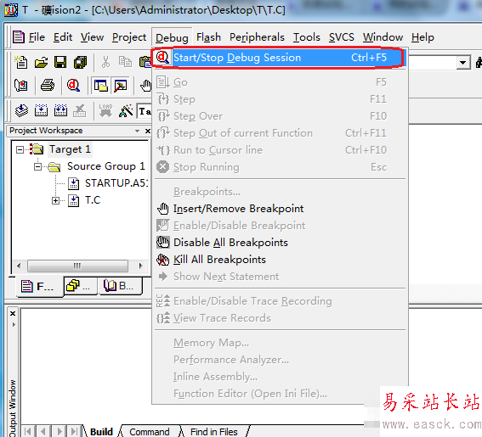The image size is (482, 437).
Task: Click the Print icon in toolbar
Action: (x=48, y=86)
